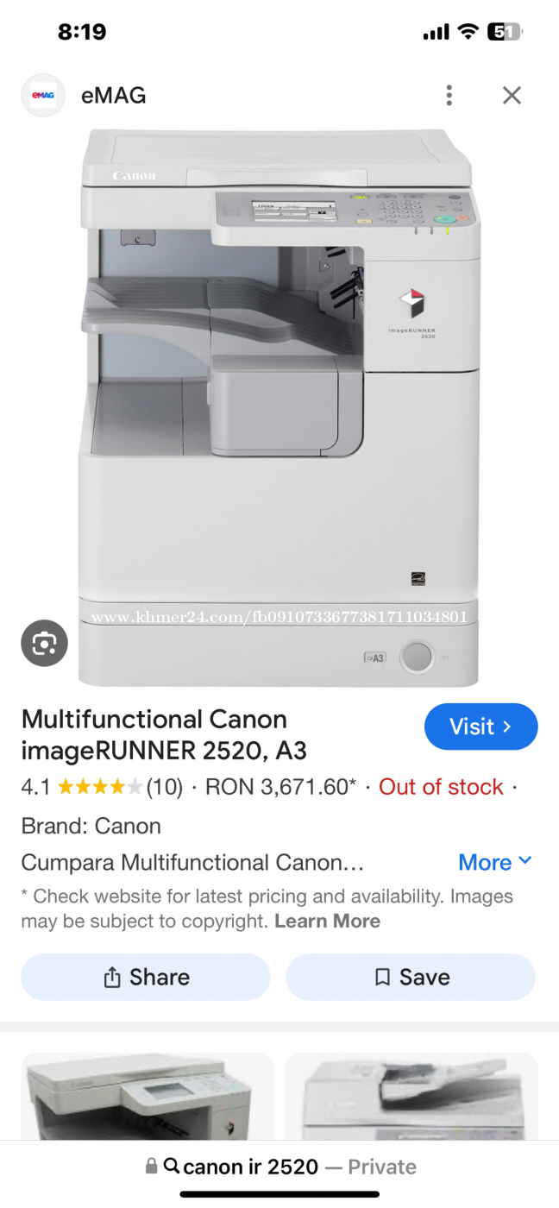
Task: Open the three-dot more options menu
Action: [449, 95]
